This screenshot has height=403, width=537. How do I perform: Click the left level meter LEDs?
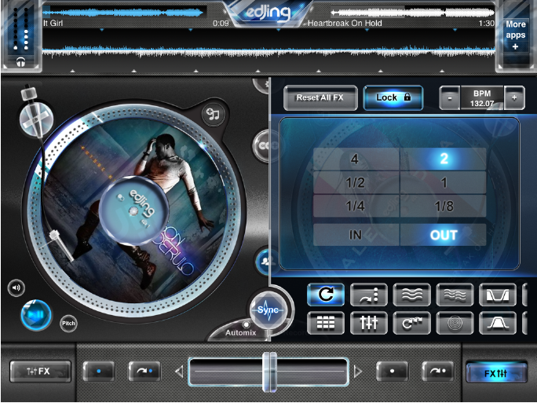(16, 29)
